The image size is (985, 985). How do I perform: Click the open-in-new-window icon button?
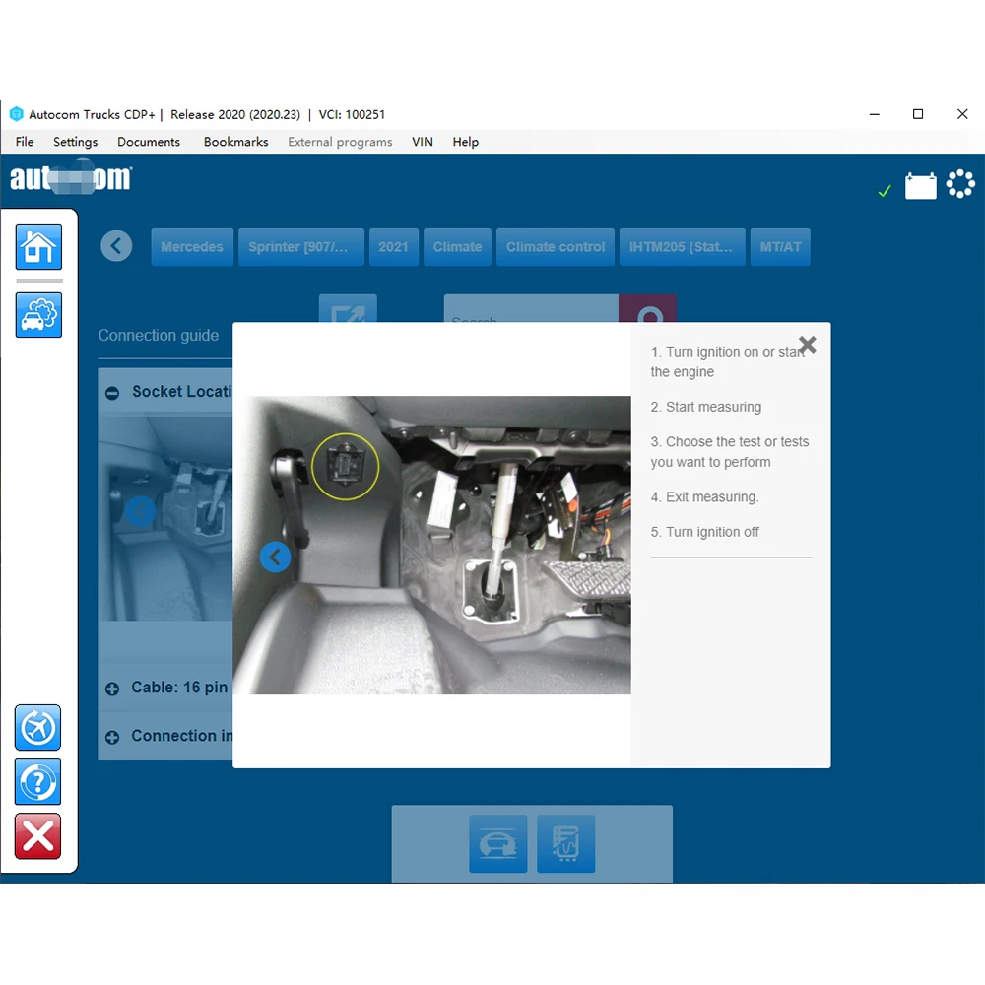(x=348, y=308)
